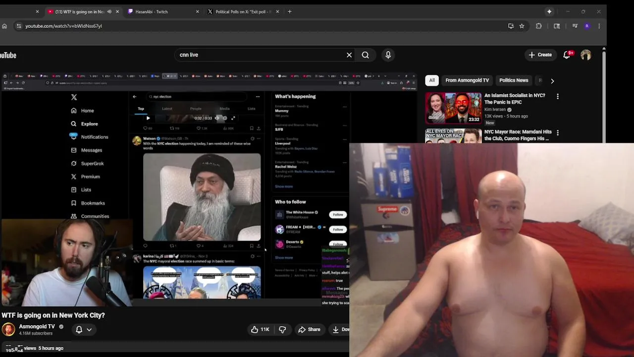The image size is (634, 357).
Task: Open options menu for the Kim Iversen video
Action: tap(558, 96)
